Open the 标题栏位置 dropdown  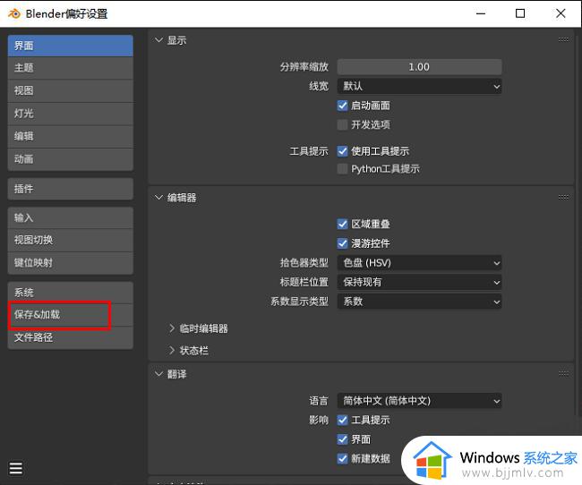coord(419,282)
